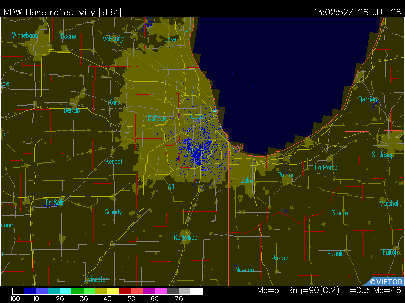The height and width of the screenshot is (303, 405).
Task: Select the light blue legend swatch
Action: tap(42, 291)
